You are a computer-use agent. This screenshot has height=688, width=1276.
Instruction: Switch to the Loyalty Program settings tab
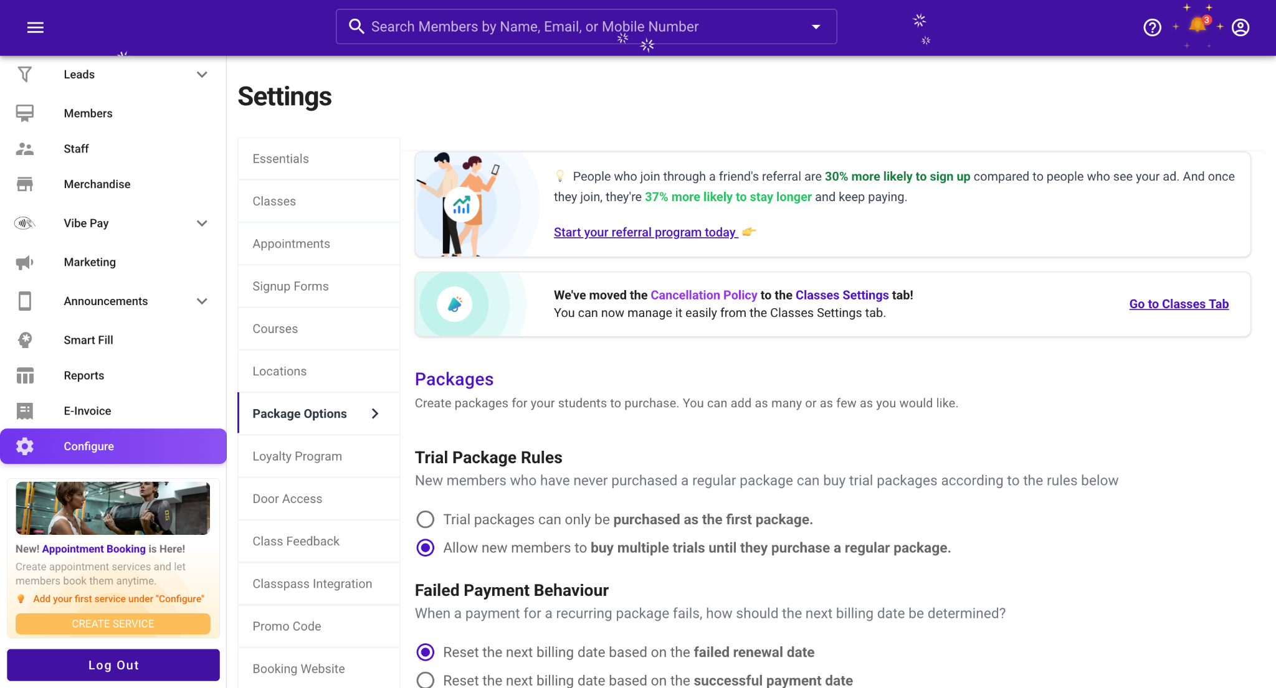(297, 456)
